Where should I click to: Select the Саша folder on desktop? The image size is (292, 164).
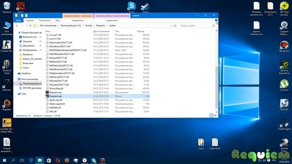click(201, 144)
